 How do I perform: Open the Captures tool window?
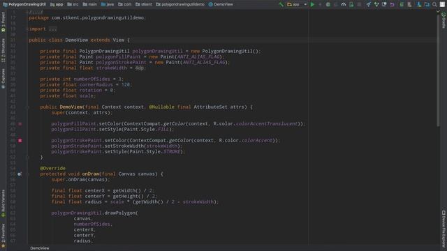point(3,78)
